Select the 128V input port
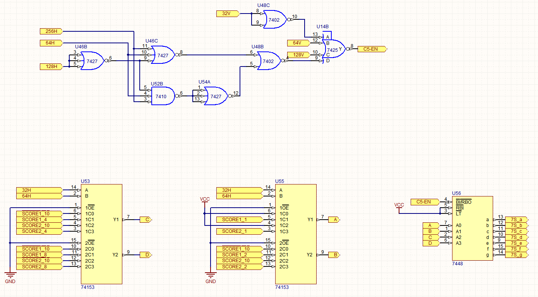 pos(299,55)
